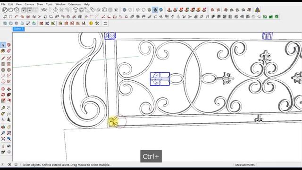Open the Extensions menu
The height and width of the screenshot is (170, 302).
tap(75, 4)
